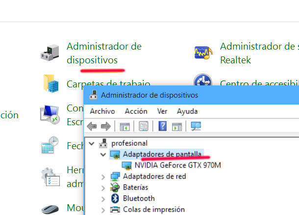The width and height of the screenshot is (299, 215).
Task: Click the network adapters monitor icon
Action: click(115, 176)
